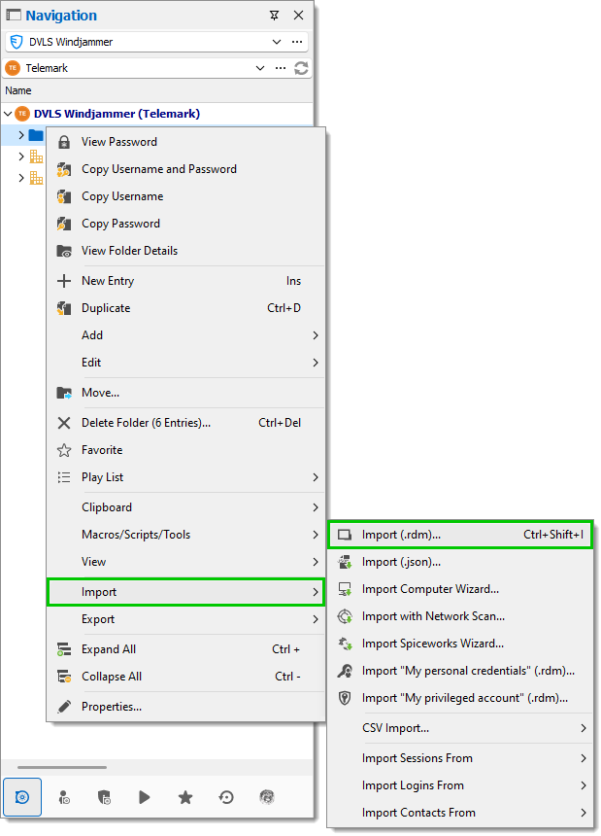The height and width of the screenshot is (836, 601).
Task: Click the New Entry plus icon
Action: (x=64, y=281)
